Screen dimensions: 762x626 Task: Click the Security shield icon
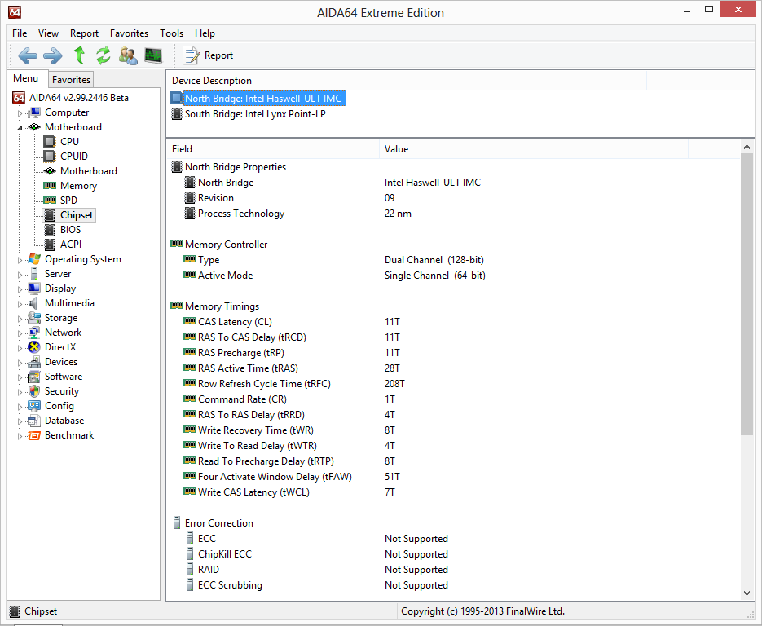point(34,391)
